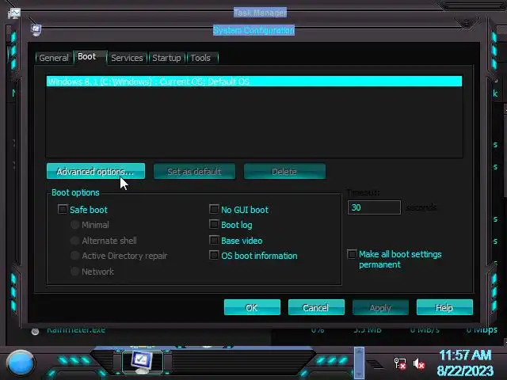The width and height of the screenshot is (507, 380).
Task: Select the Alternate shell radio option
Action: (x=74, y=241)
